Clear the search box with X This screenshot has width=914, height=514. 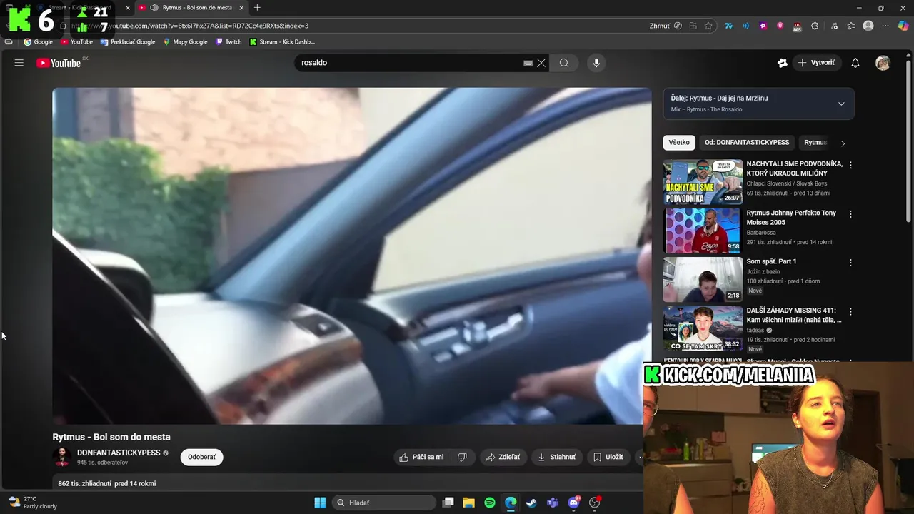click(x=541, y=63)
